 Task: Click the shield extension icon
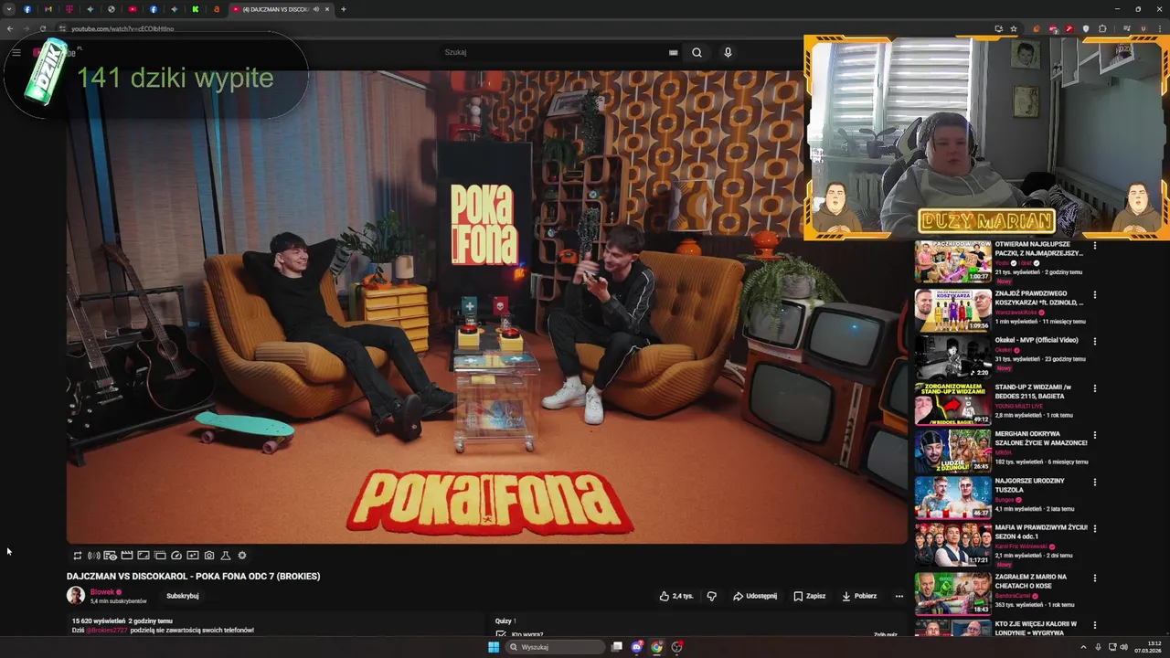tap(1086, 28)
